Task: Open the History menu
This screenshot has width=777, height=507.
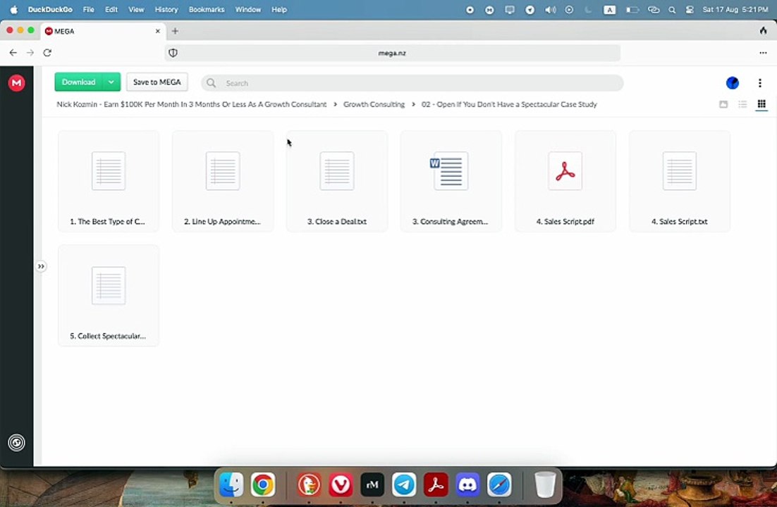Action: coord(166,9)
